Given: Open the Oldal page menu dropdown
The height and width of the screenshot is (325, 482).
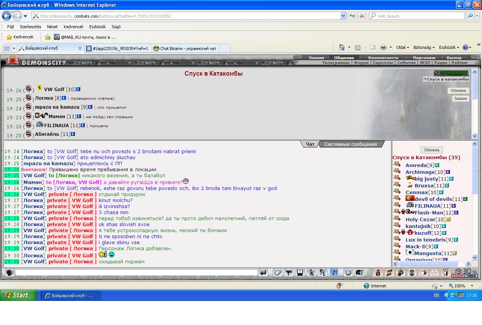Looking at the screenshot, I should [x=403, y=47].
